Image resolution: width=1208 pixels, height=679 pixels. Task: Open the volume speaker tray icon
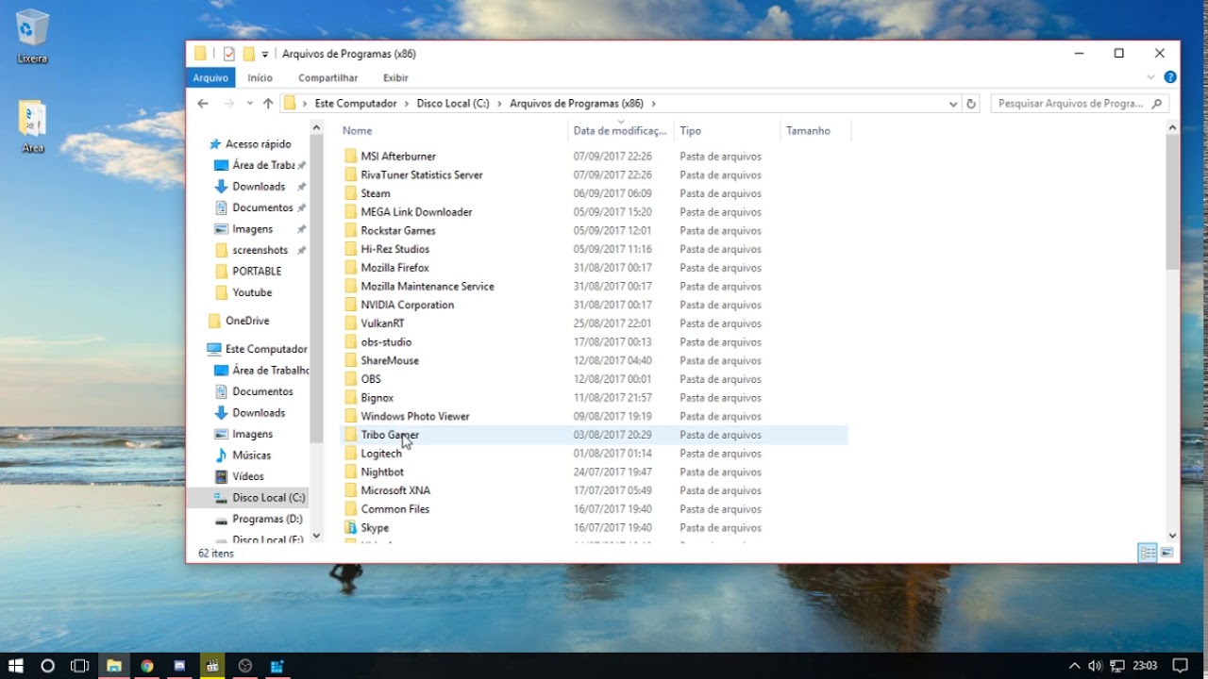[x=1096, y=666]
